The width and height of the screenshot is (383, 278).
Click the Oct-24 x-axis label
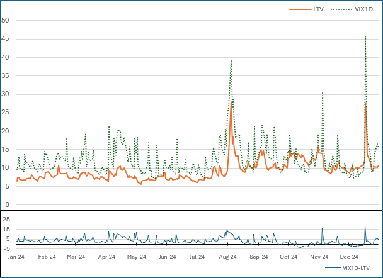[x=289, y=257]
